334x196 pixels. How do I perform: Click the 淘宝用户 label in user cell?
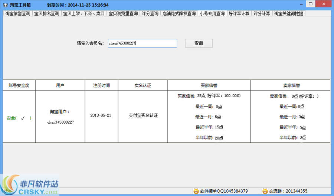tap(60, 112)
